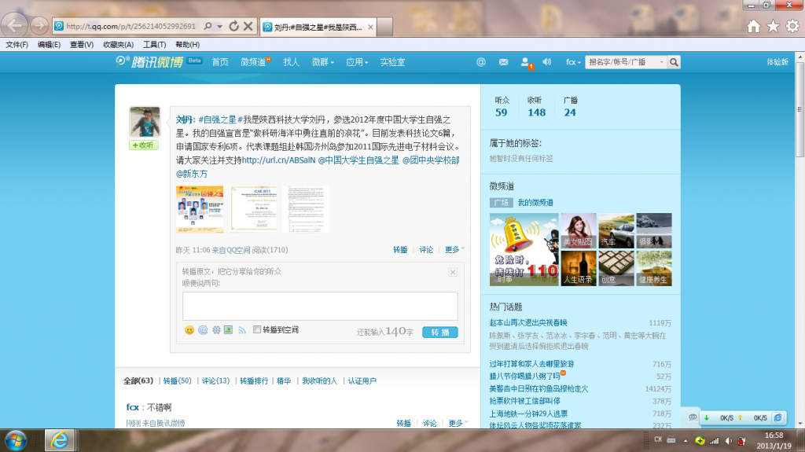This screenshot has width=805, height=452.
Task: Click the 体验版 link
Action: tap(777, 61)
